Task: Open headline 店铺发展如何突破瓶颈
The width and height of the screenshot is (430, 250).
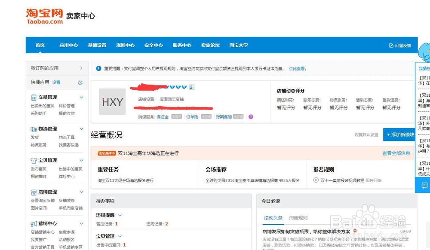Action: pyautogui.click(x=306, y=232)
